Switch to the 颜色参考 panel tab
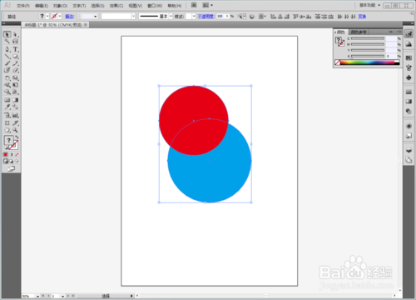Viewport: 416px width, 300px height. (359, 32)
